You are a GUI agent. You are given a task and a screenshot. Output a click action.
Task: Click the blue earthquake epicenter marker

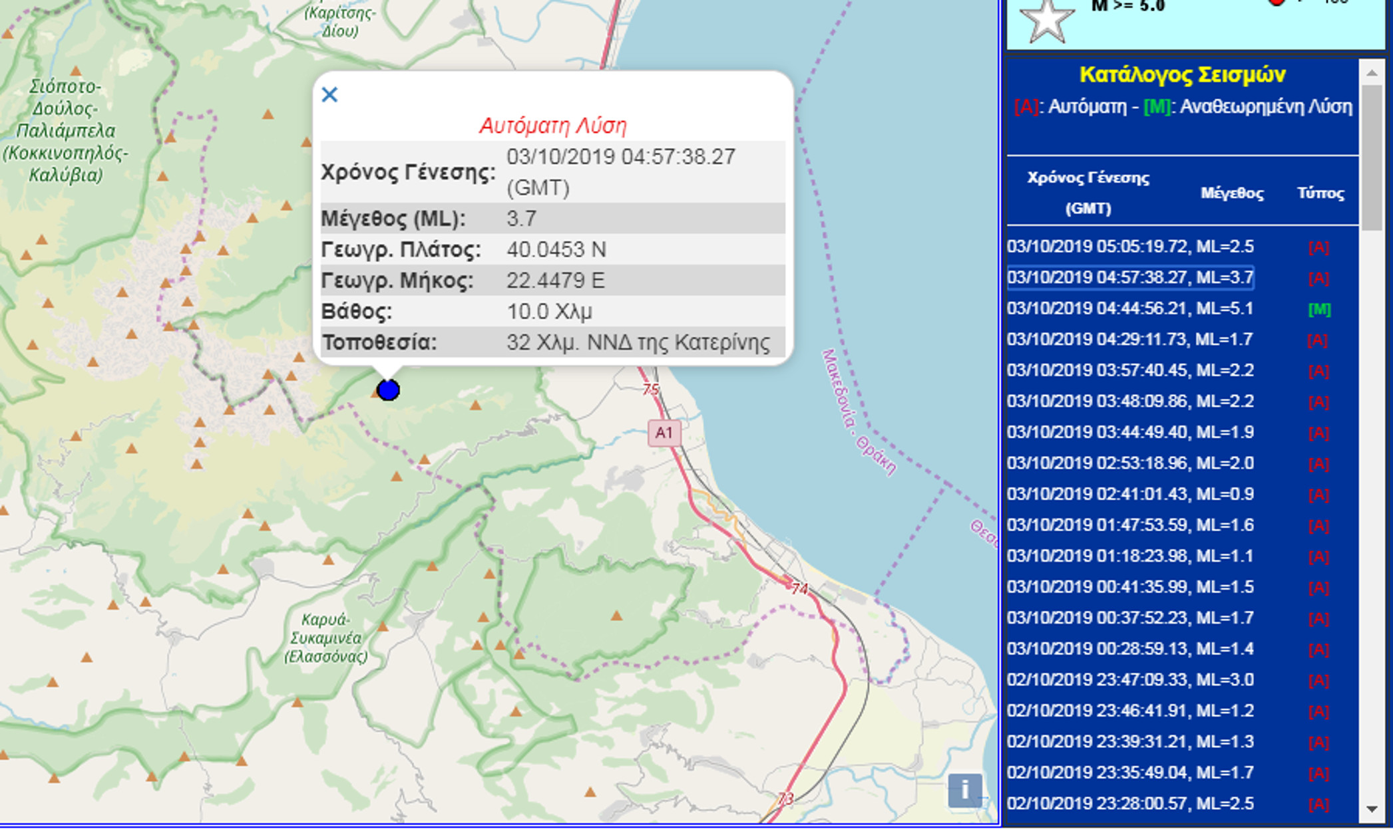click(x=388, y=390)
